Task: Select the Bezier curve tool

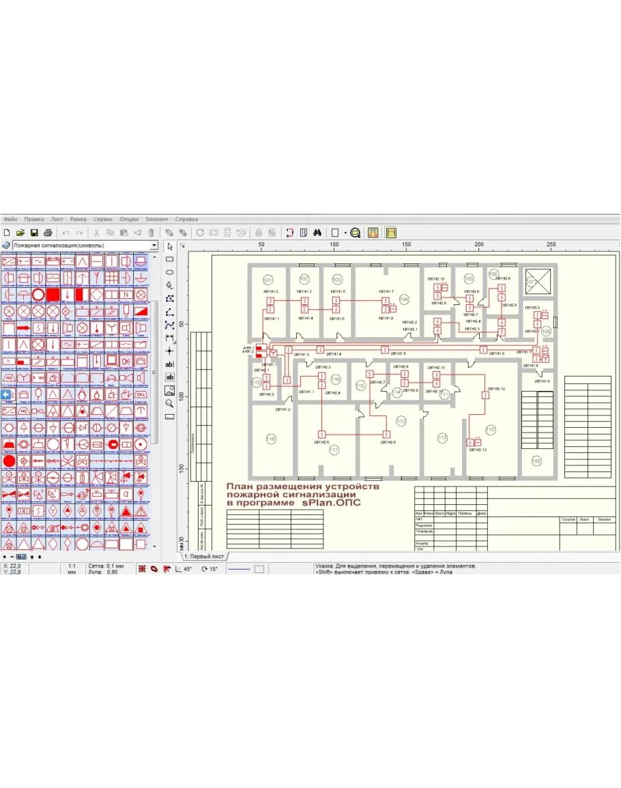Action: click(170, 325)
